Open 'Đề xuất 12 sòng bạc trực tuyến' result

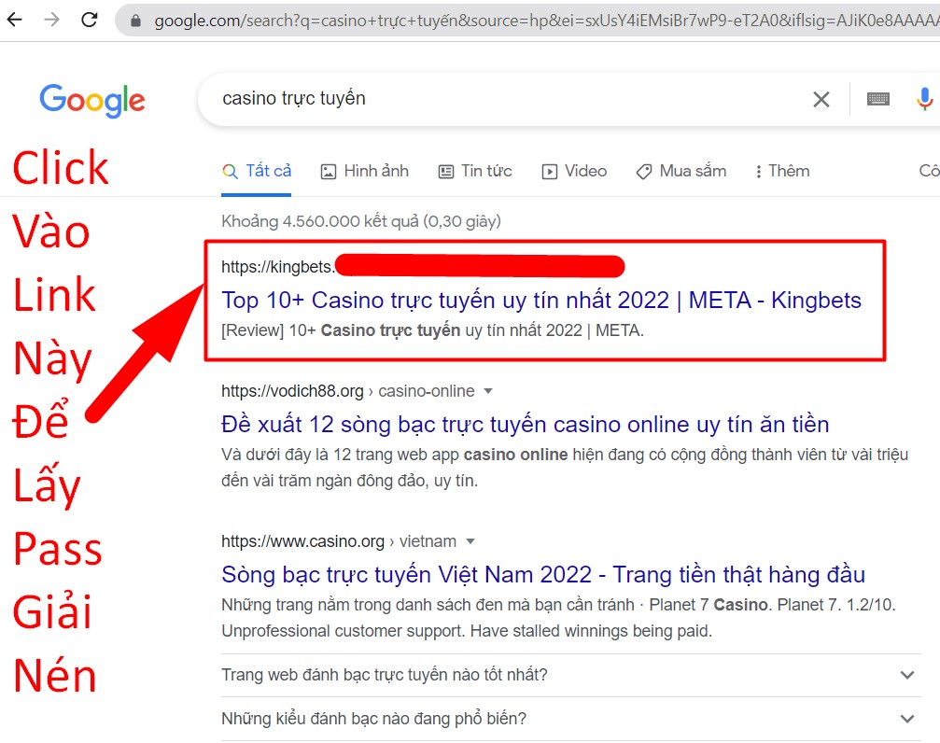tap(526, 425)
